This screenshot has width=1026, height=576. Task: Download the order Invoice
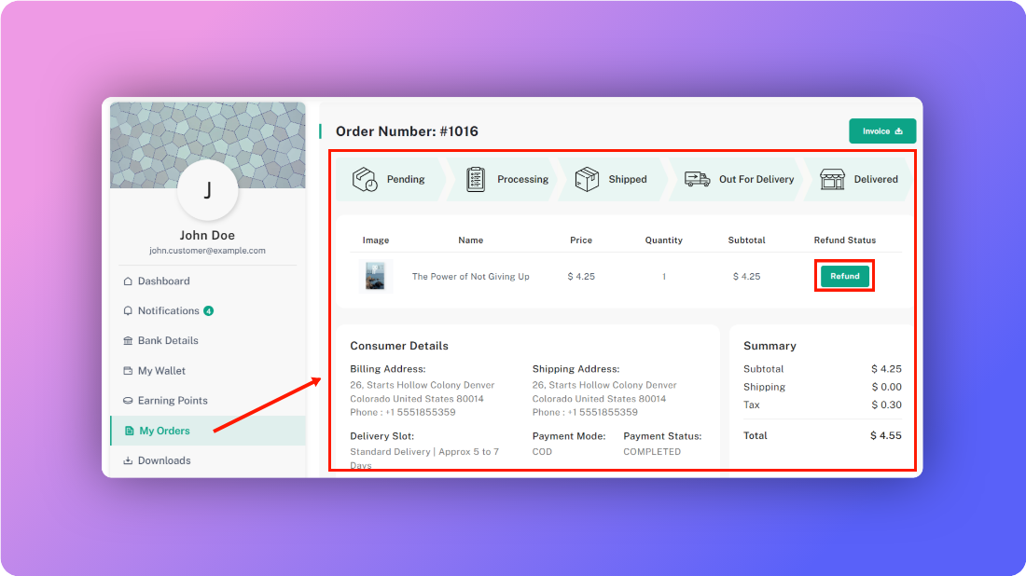[x=881, y=131]
